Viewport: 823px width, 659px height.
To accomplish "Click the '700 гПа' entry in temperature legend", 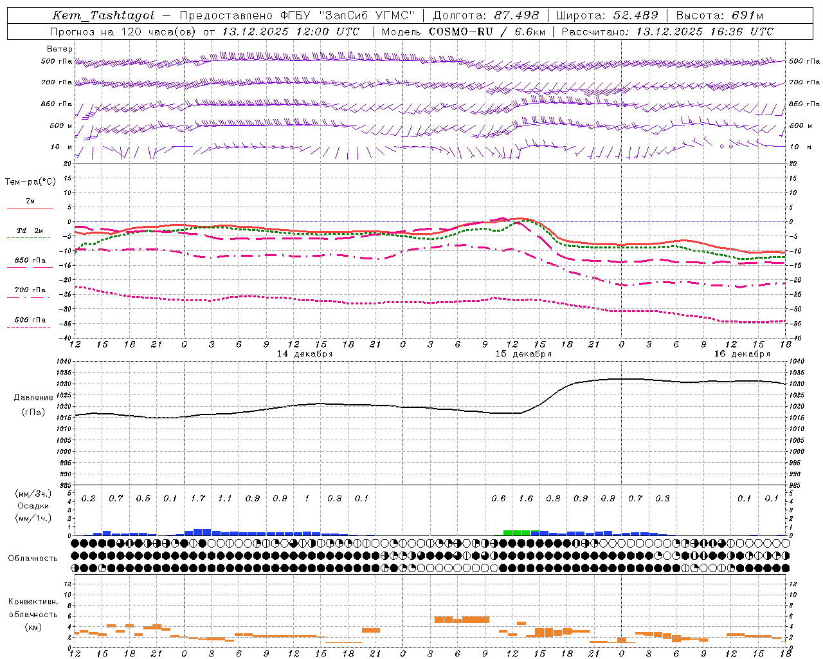I will pos(30,290).
